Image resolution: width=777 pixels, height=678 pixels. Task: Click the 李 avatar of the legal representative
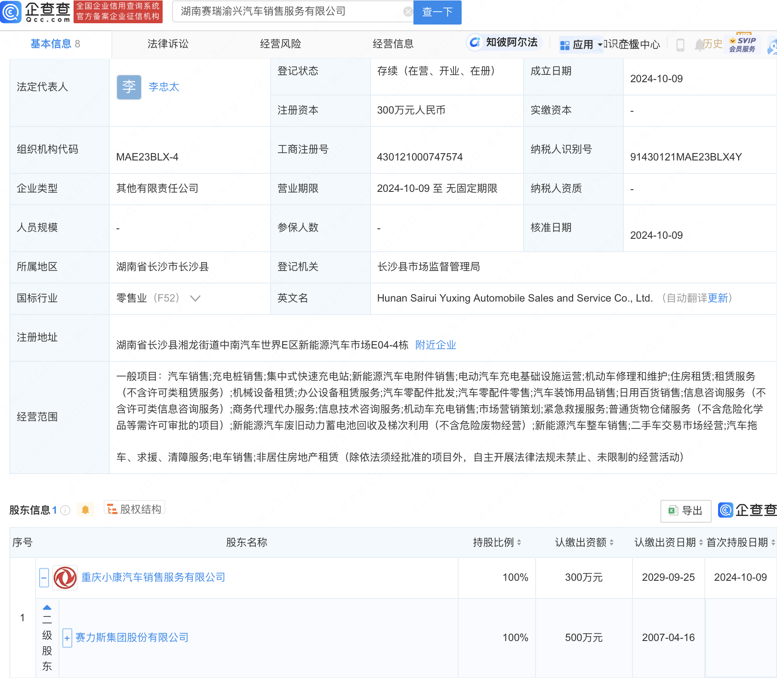[x=129, y=87]
